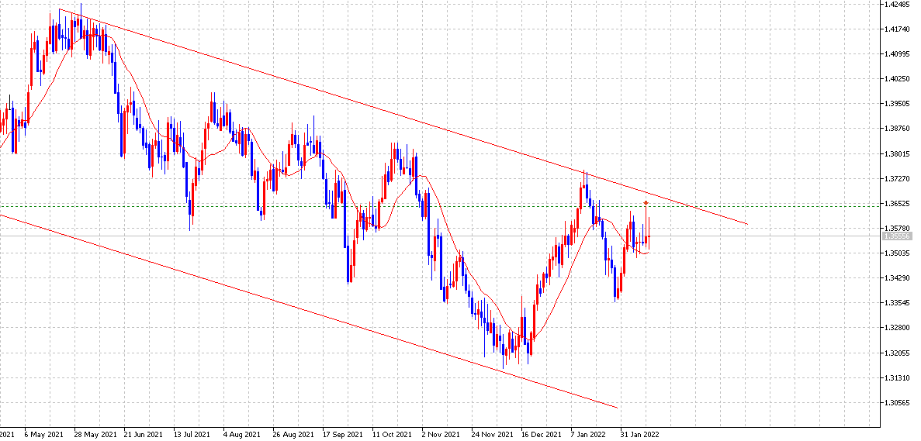Click the 16 Dec 2021 date label

pos(541,436)
